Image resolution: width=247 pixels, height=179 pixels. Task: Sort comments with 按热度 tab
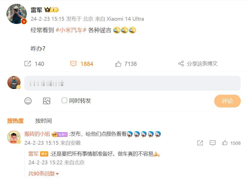click(x=15, y=121)
